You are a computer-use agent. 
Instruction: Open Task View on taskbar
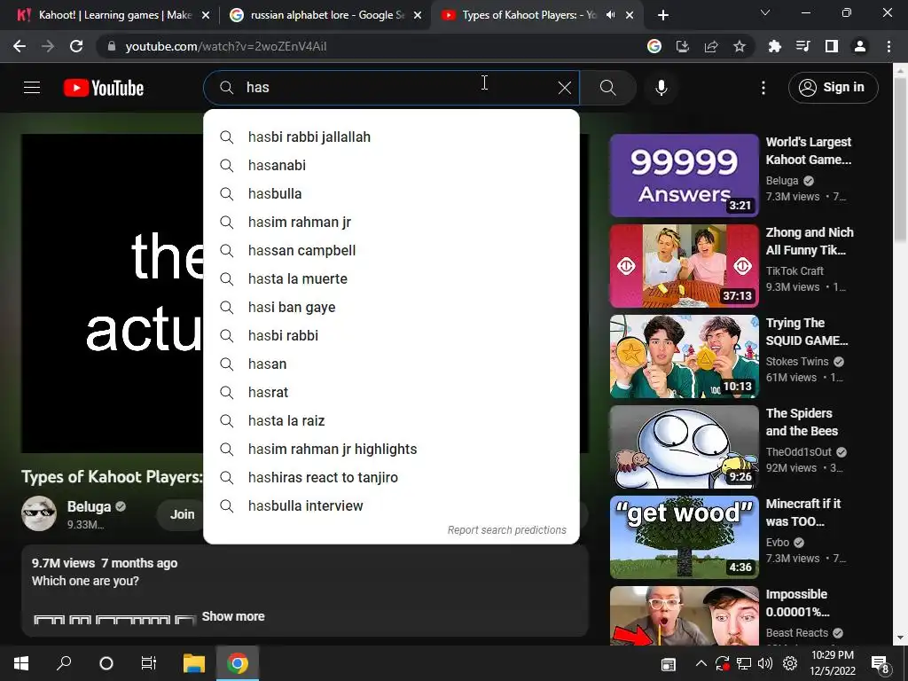149,663
